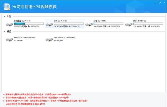Click the 文档 (E: NTFS) label
167x107 pixels.
[x=100, y=21]
